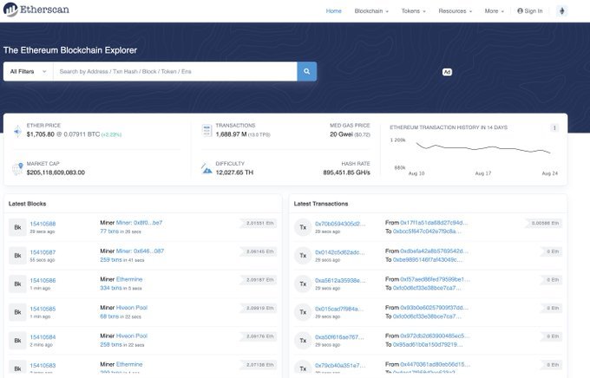The height and width of the screenshot is (378, 590).
Task: Click the Tx icon for 0xa50f616ae767
Action: click(x=303, y=341)
